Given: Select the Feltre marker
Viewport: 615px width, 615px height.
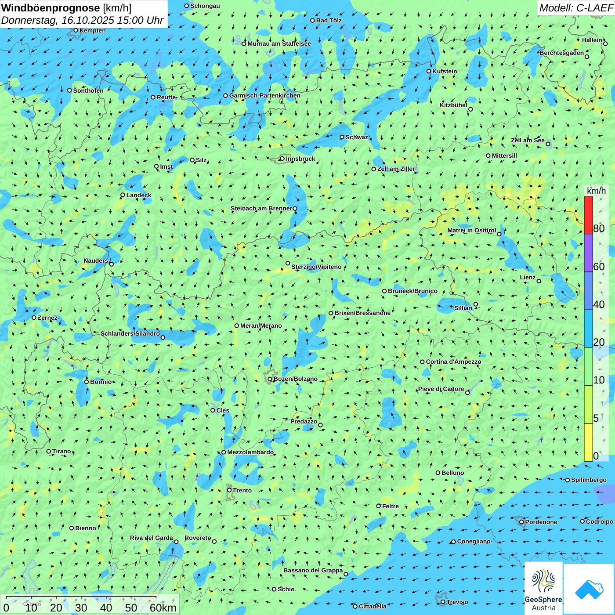Looking at the screenshot, I should point(379,506).
